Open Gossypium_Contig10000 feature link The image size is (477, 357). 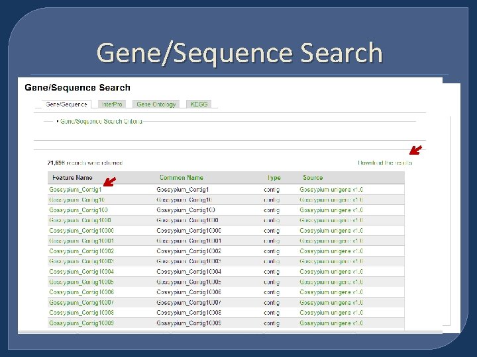pyautogui.click(x=81, y=231)
